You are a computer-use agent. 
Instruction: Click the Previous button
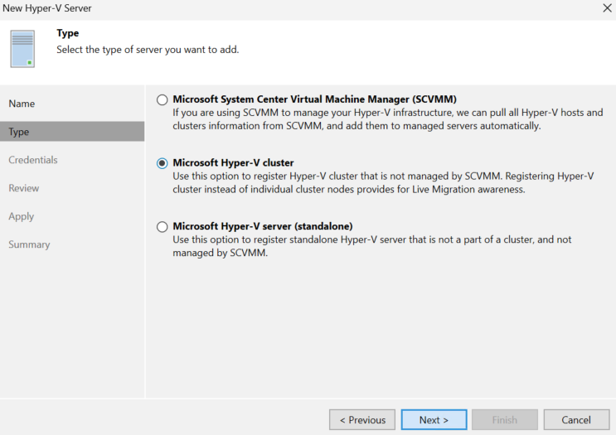tap(362, 420)
